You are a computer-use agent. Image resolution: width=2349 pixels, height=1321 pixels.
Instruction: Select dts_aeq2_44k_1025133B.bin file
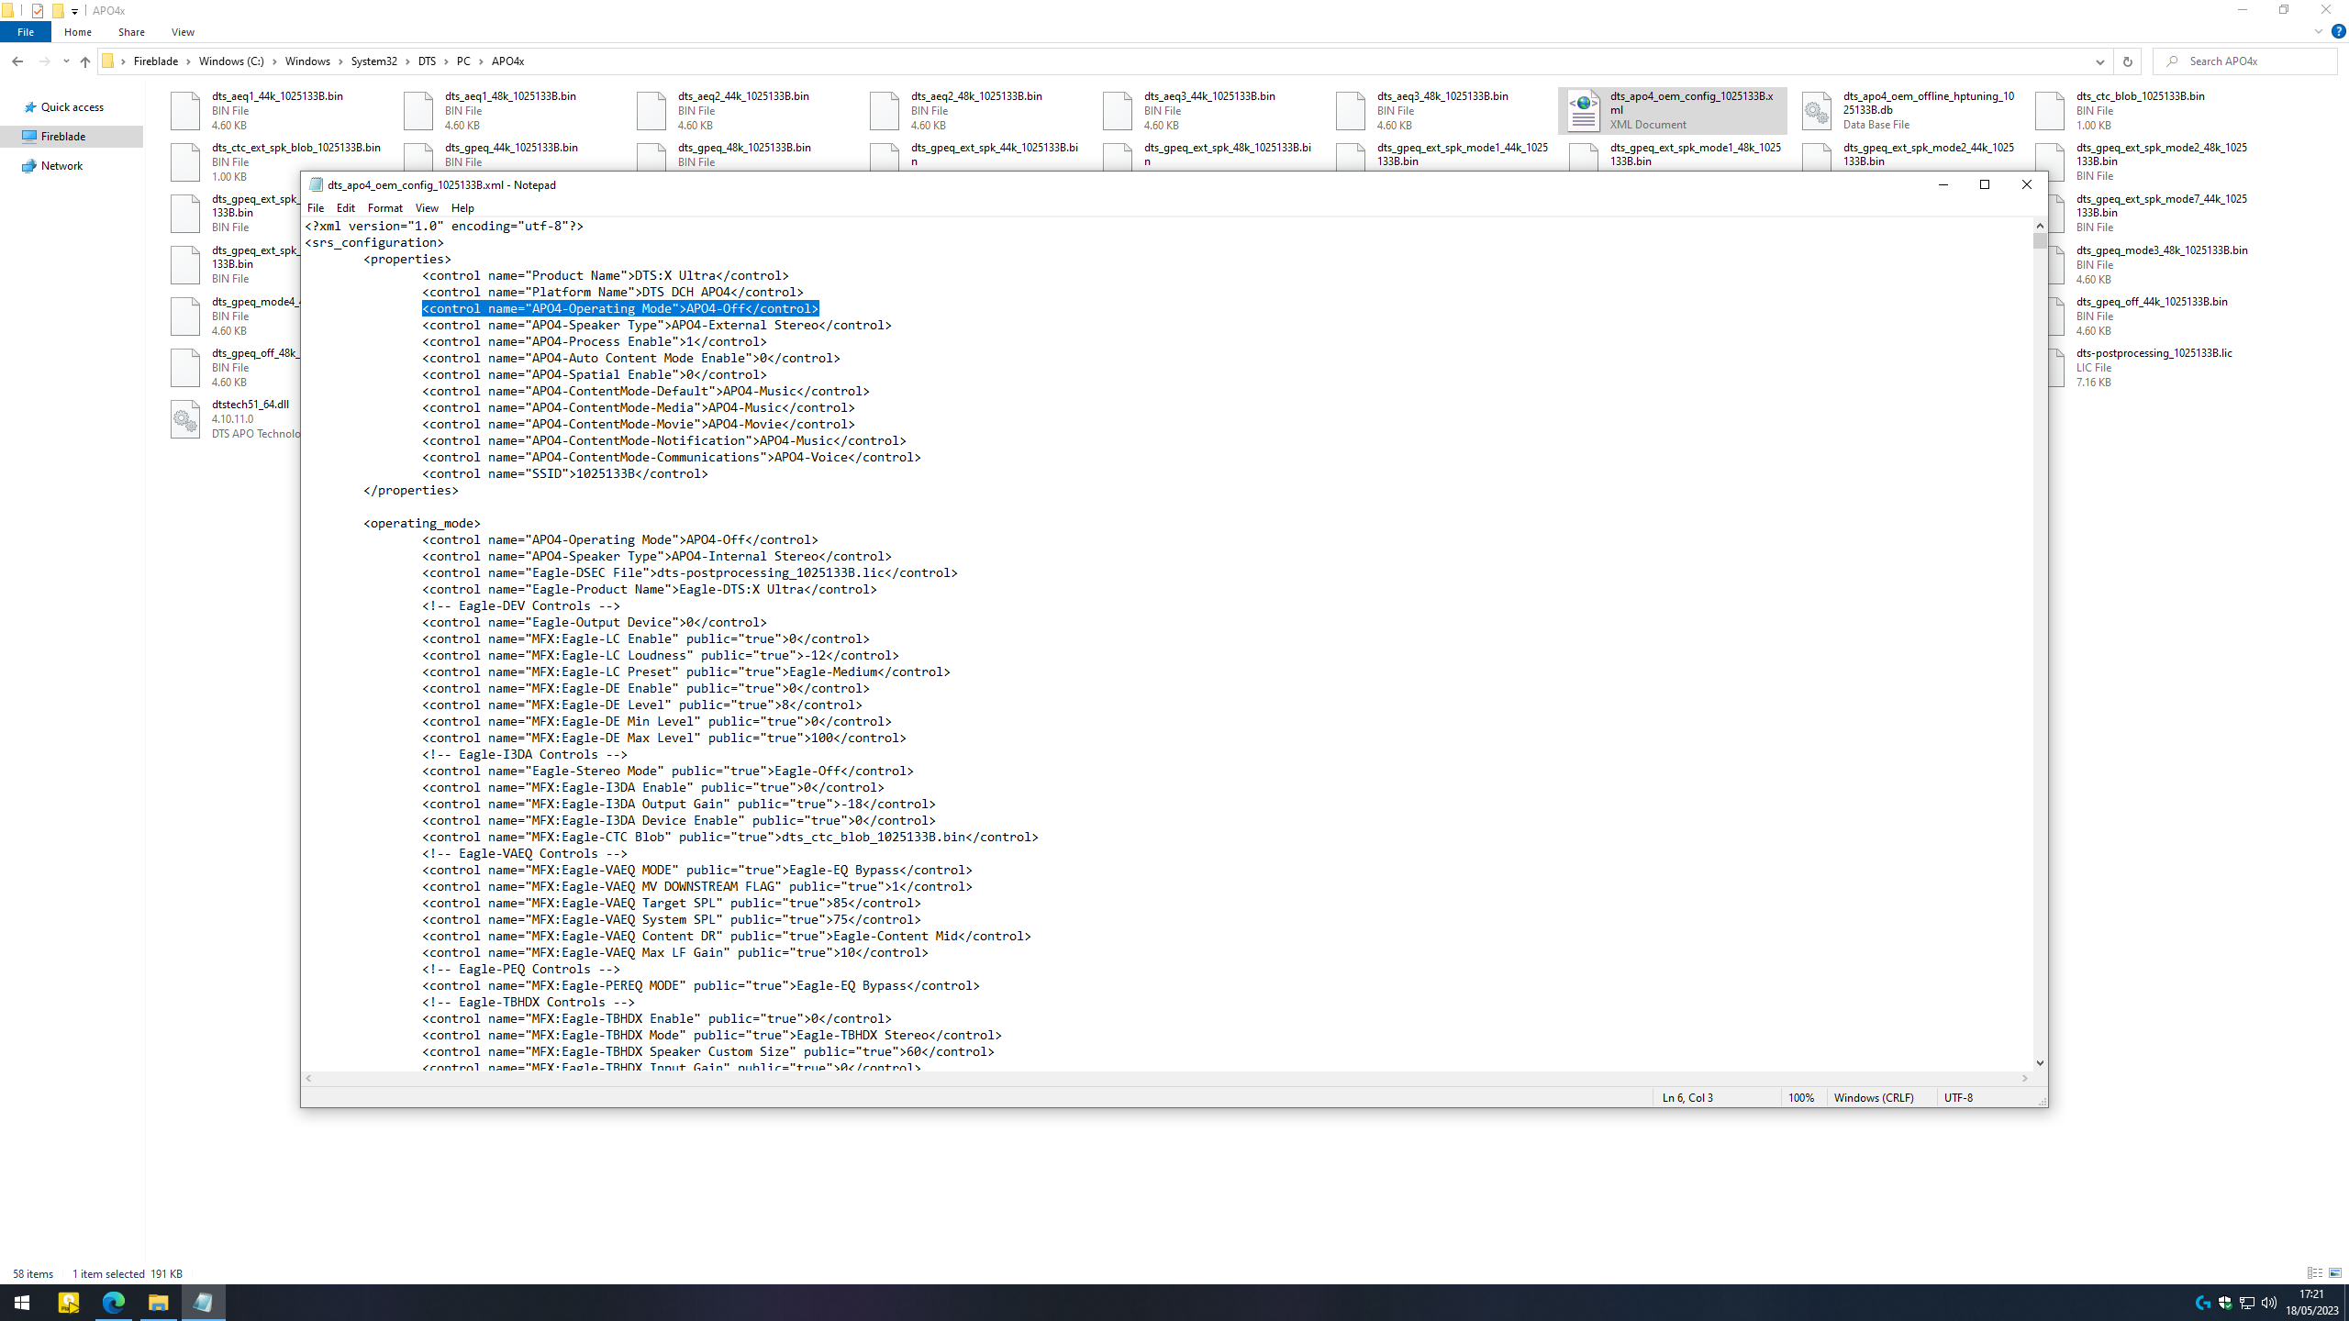point(743,111)
